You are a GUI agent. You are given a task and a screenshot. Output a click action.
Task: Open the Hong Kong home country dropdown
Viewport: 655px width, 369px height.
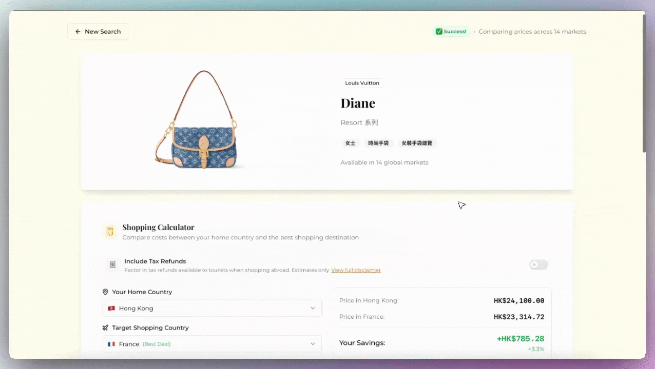point(211,309)
